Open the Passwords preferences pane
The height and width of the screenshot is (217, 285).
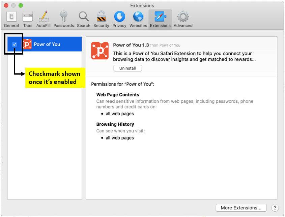tap(64, 20)
